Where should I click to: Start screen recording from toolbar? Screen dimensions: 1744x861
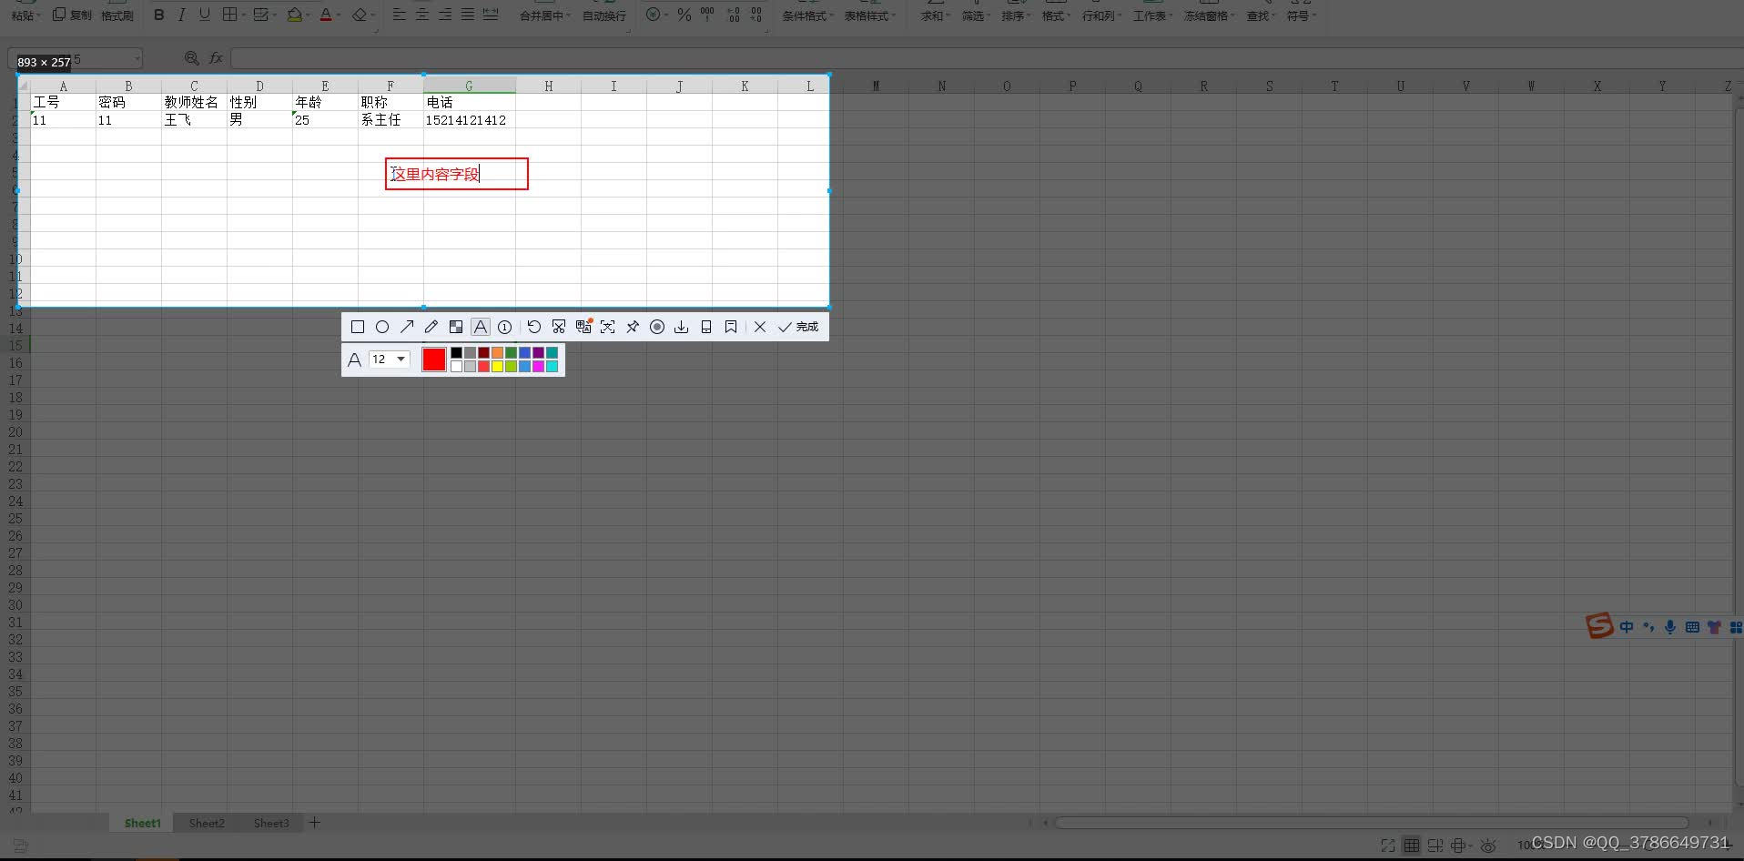click(x=657, y=327)
